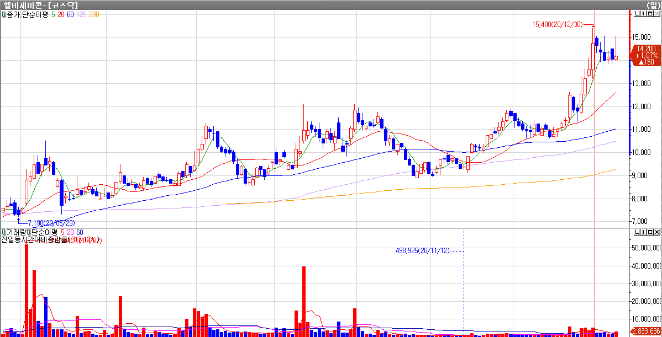Click the 20,000,000 volume axis label
662x337 pixels.
point(646,301)
